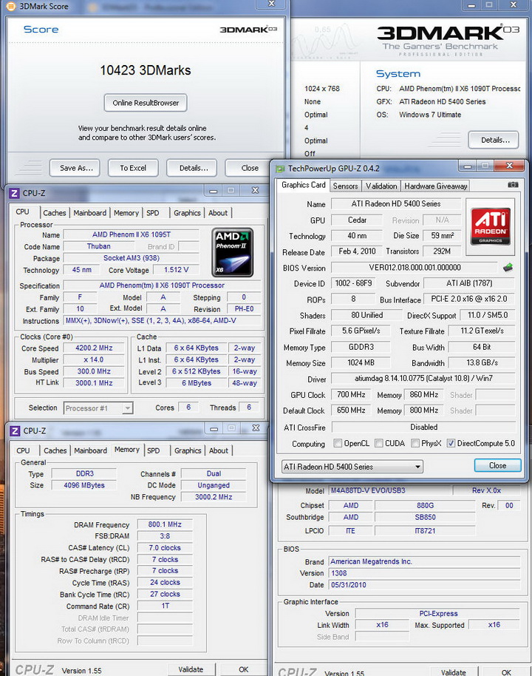Minimize the GPU-Z window
Image resolution: width=532 pixels, height=676 pixels.
click(468, 166)
